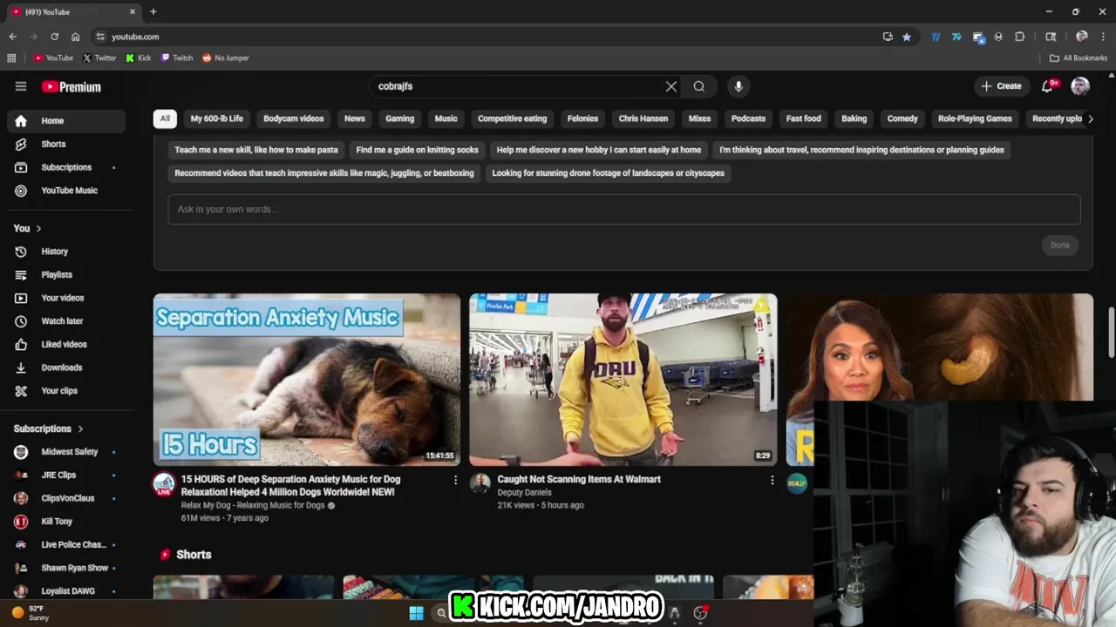Open YouTube Music in sidebar

66,190
